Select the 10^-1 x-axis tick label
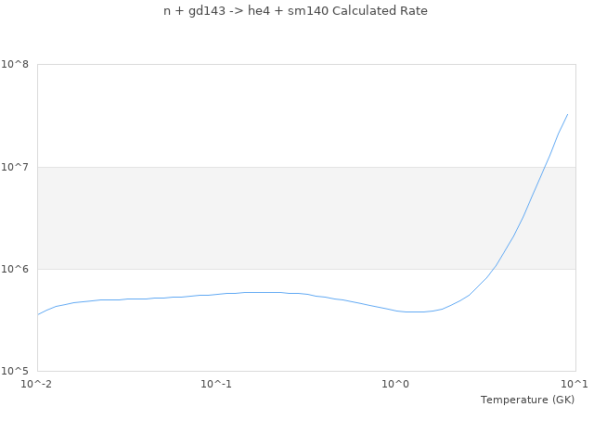 pyautogui.click(x=216, y=384)
